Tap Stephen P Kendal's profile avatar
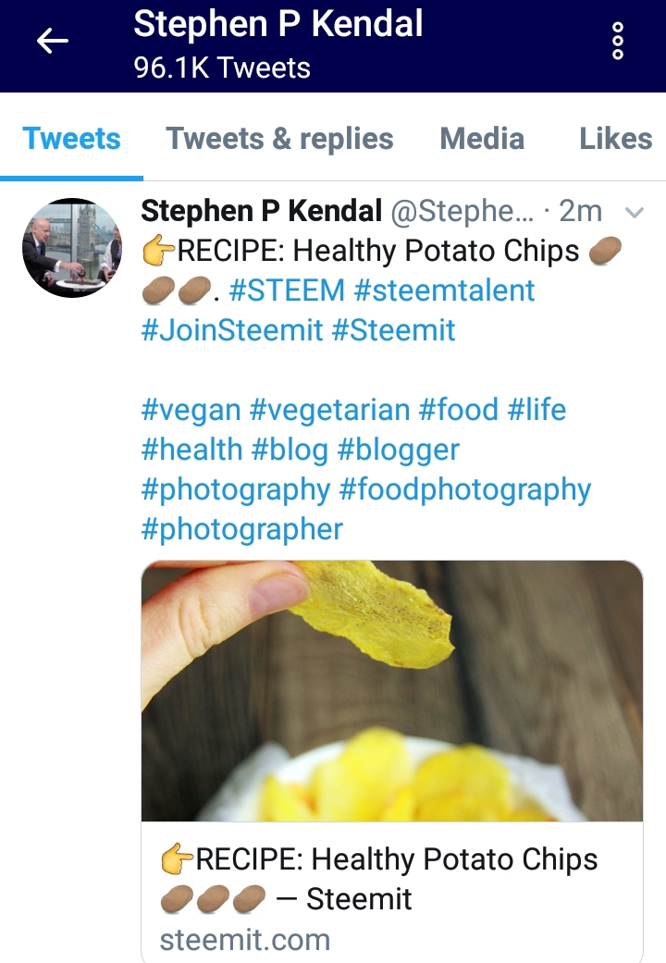 point(71,247)
